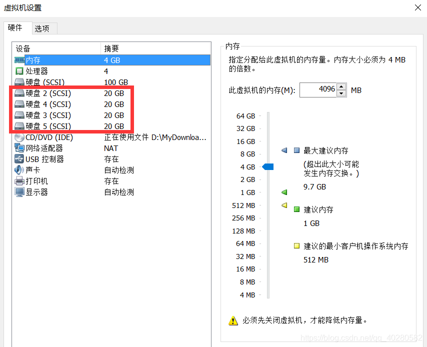
Task: Click the 2 GB slider scale label
Action: point(247,179)
